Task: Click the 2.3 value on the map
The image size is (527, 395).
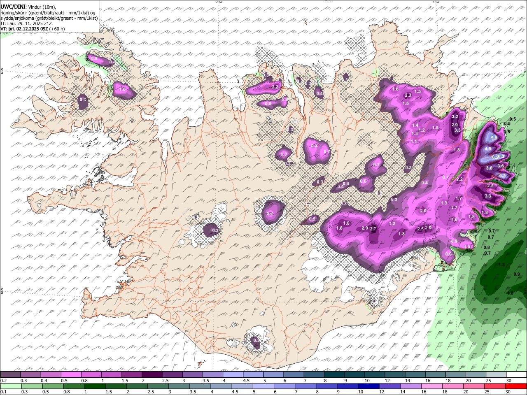Action: pyautogui.click(x=408, y=95)
